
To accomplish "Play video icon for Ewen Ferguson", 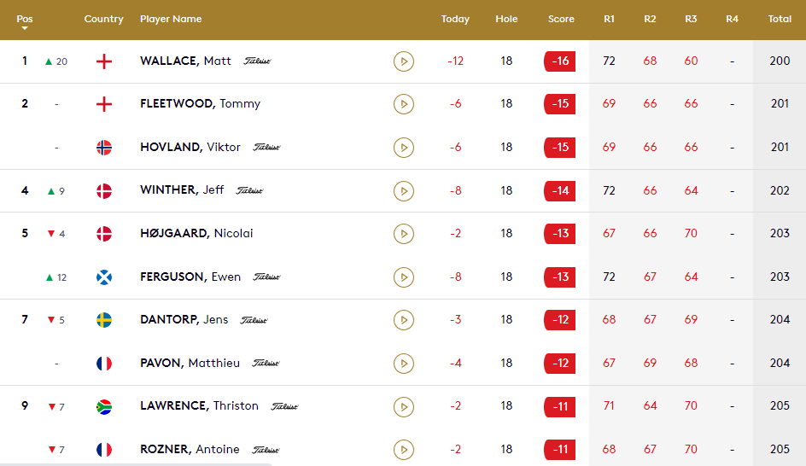I will [x=404, y=277].
